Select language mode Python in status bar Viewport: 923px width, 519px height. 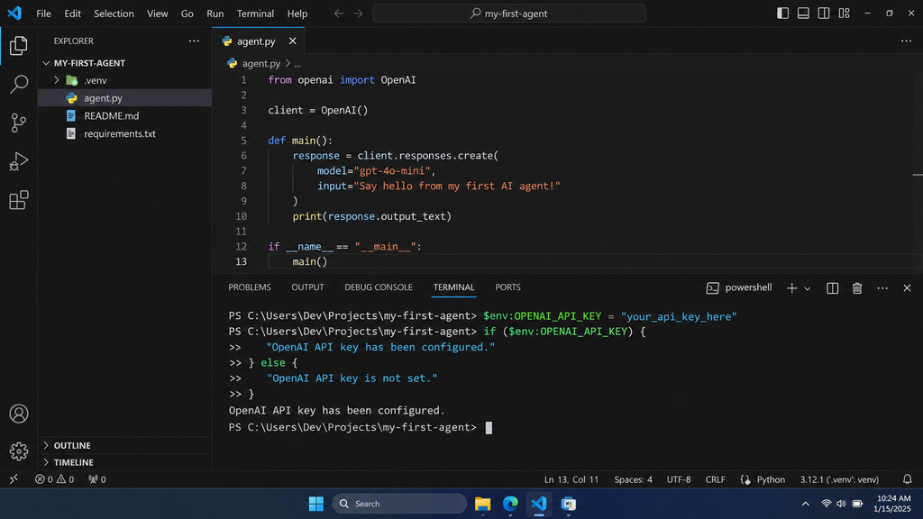[x=771, y=479]
